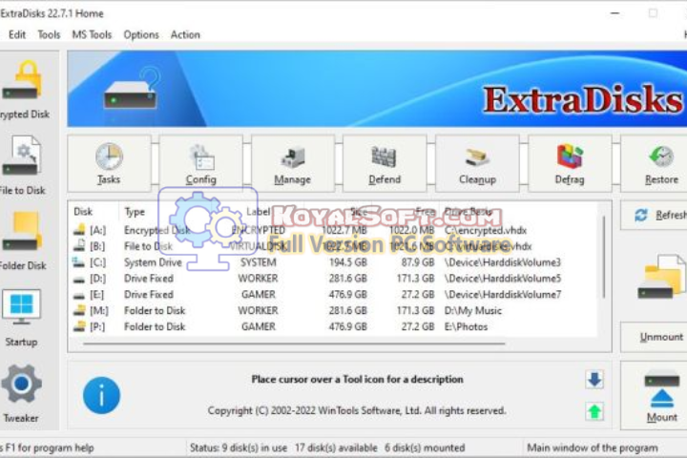Open the Tools menu
Screen dimensions: 687x458
click(49, 34)
